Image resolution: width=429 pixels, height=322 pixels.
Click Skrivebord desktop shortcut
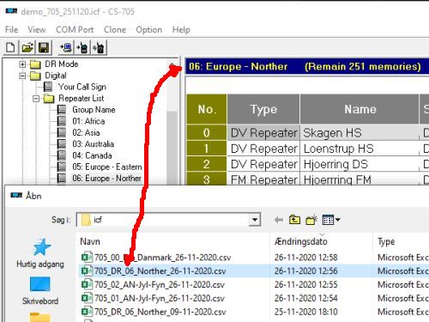click(40, 291)
